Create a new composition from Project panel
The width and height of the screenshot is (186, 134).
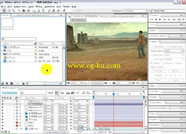tap(12, 84)
